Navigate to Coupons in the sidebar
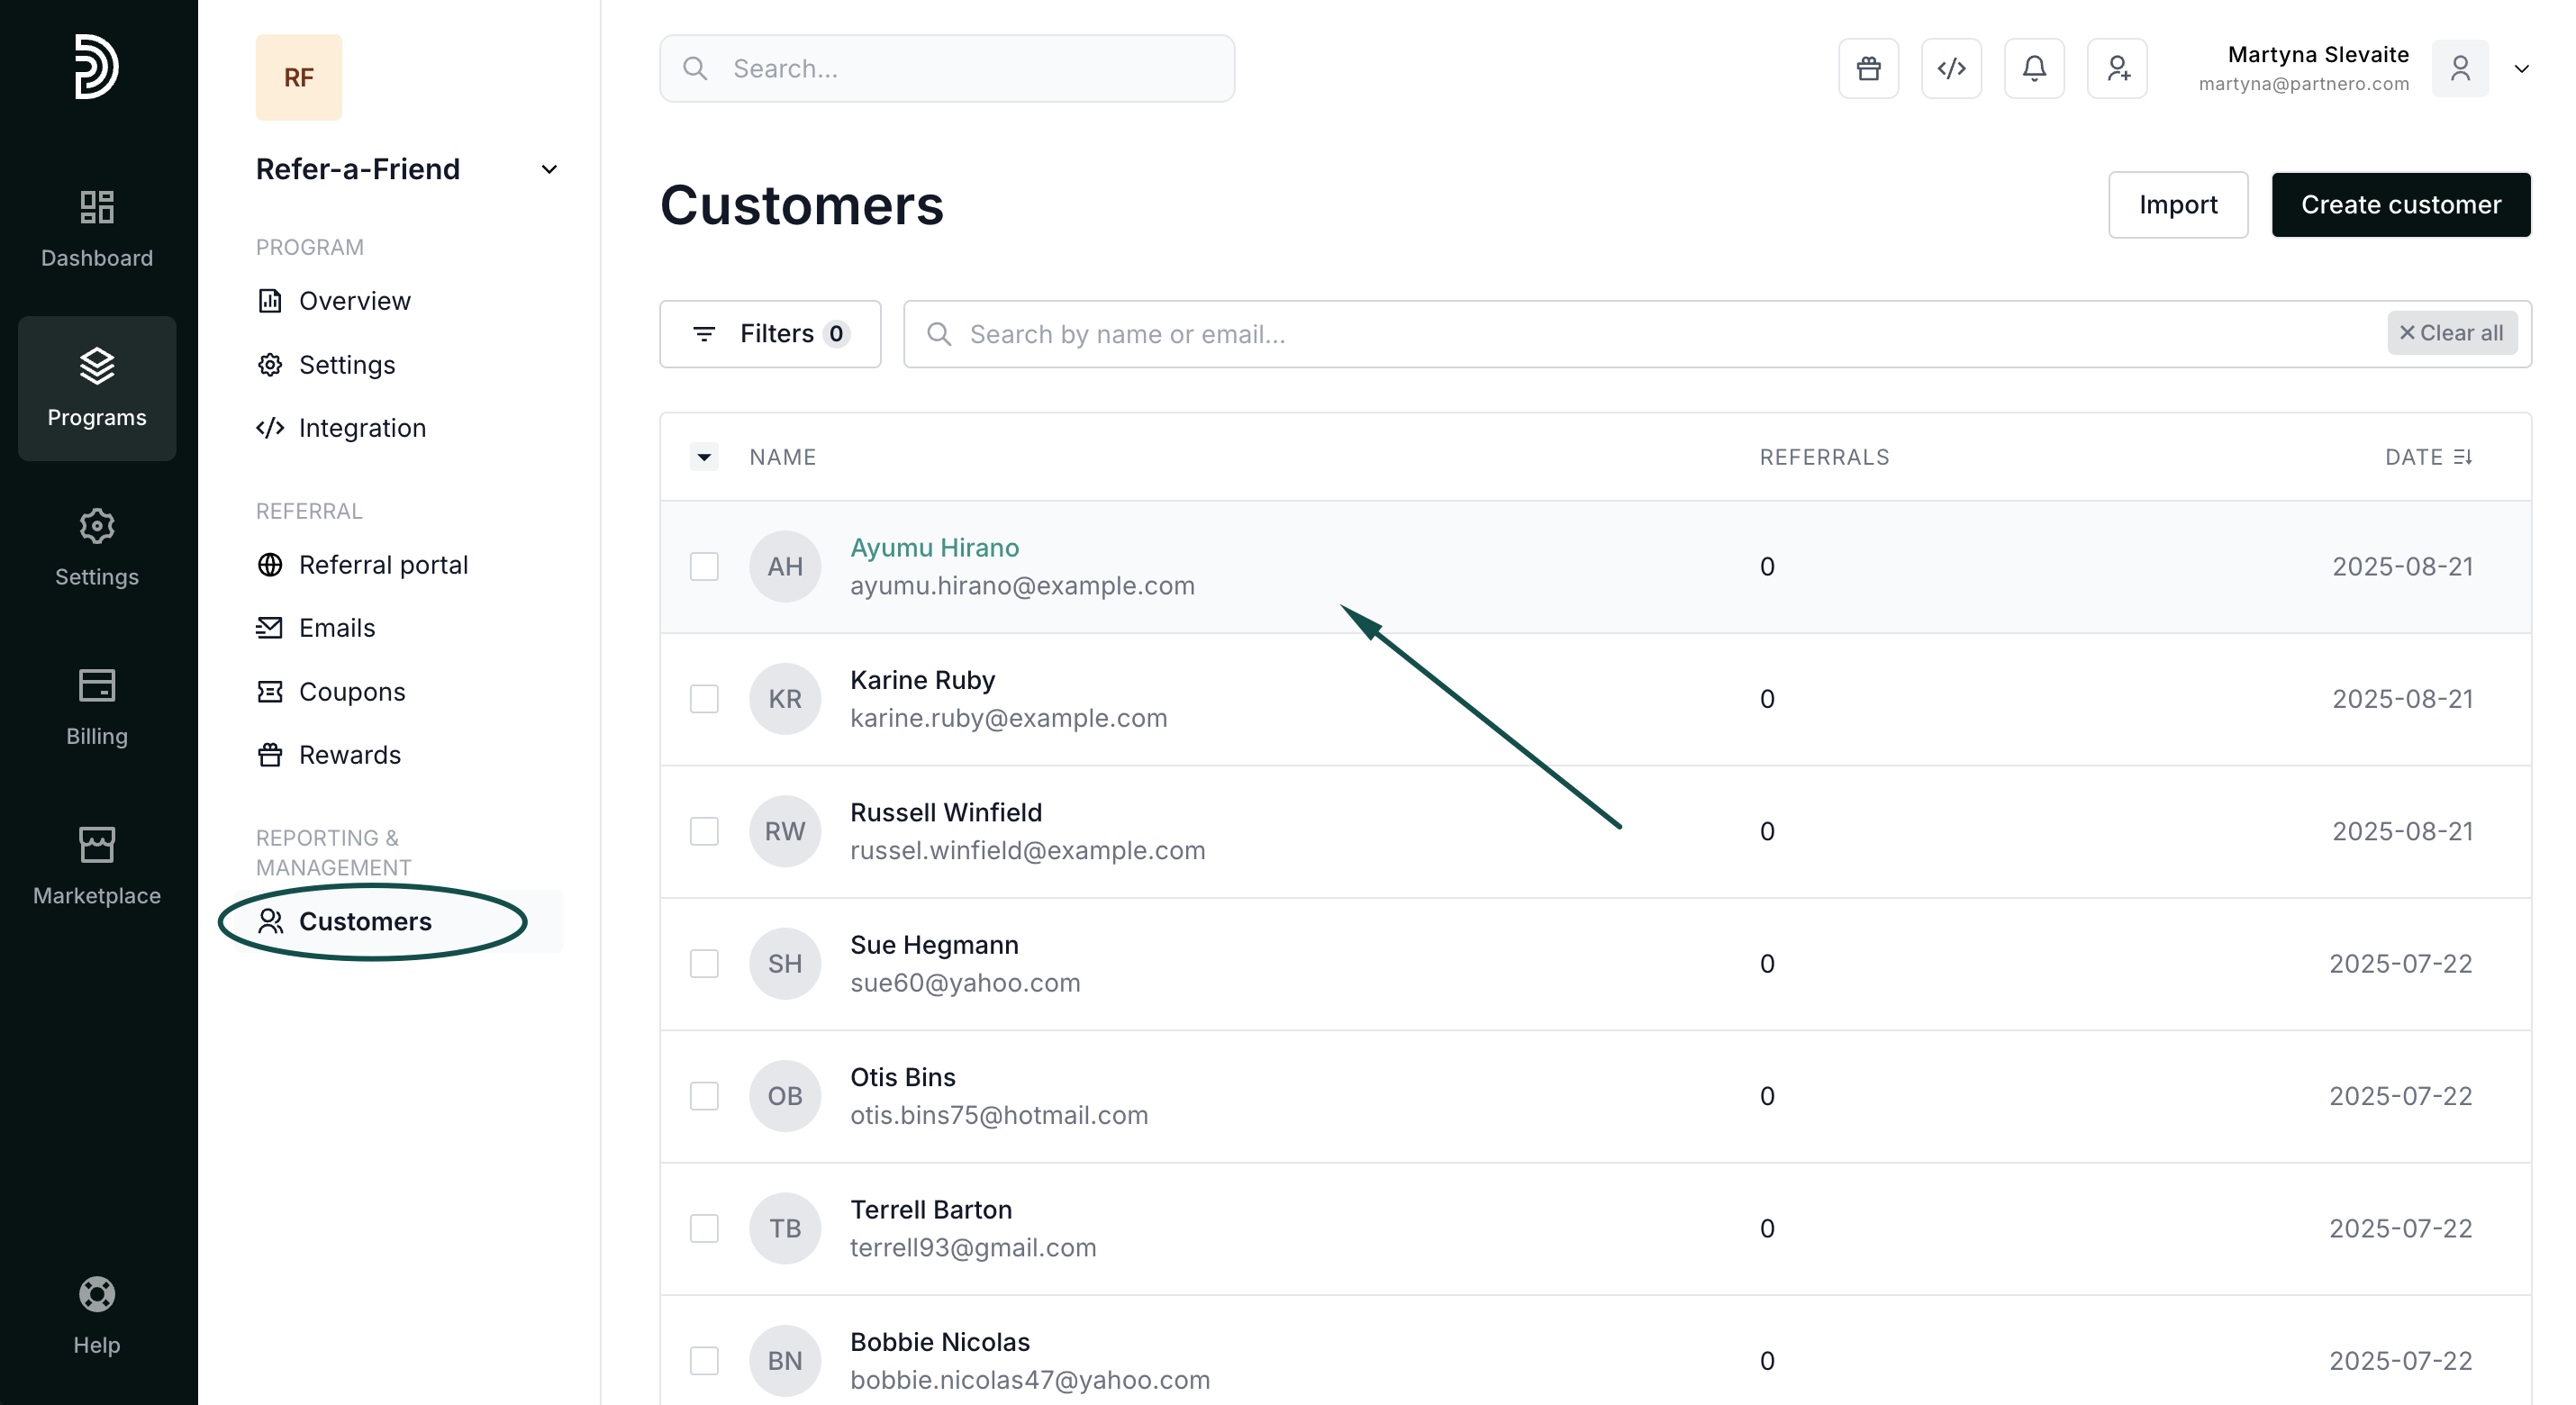The image size is (2576, 1405). (x=352, y=692)
